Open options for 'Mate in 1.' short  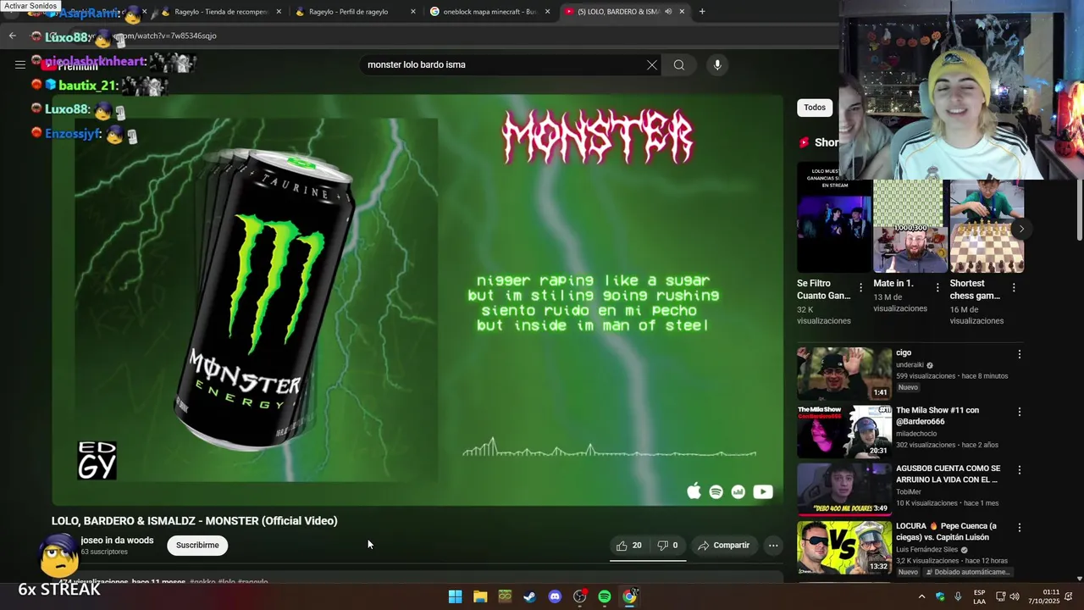pos(937,288)
